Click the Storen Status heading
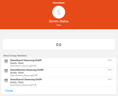Screen dimensions: 118x96 point(59,21)
